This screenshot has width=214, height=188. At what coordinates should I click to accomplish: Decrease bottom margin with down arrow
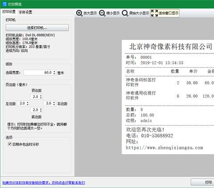click(41, 111)
